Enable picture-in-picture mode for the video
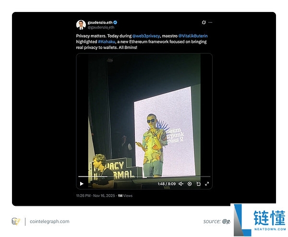 pyautogui.click(x=198, y=183)
